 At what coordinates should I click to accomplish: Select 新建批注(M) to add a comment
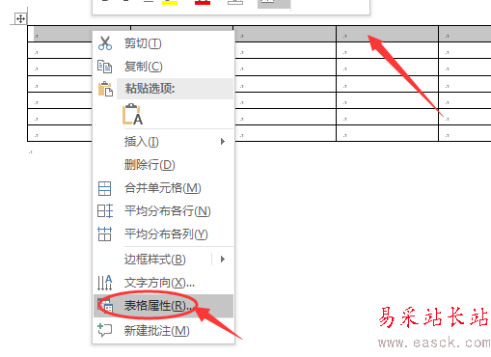click(x=163, y=330)
